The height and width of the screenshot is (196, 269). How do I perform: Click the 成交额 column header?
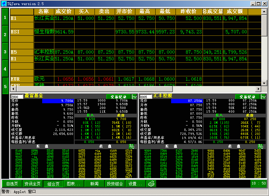point(235,11)
